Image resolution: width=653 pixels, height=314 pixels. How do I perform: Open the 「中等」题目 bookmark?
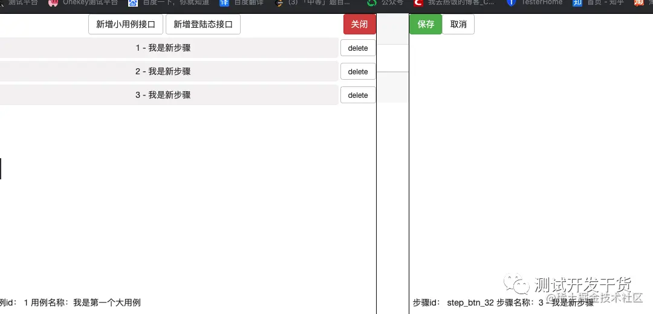[313, 2]
